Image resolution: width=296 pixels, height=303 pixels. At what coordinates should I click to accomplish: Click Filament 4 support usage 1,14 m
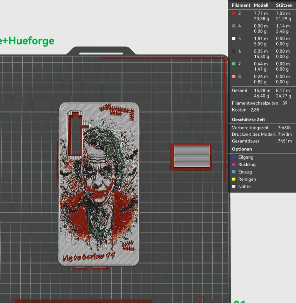tap(283, 26)
